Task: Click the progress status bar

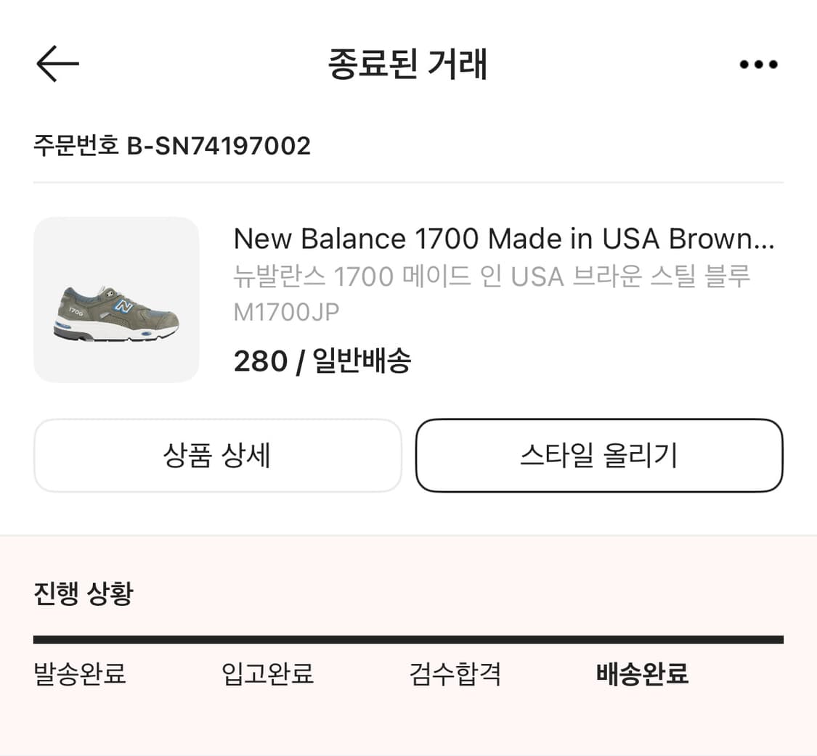Action: 408,638
